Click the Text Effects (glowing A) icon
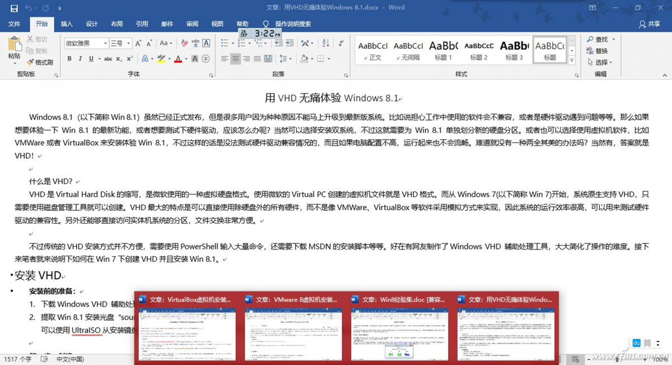 pos(144,58)
